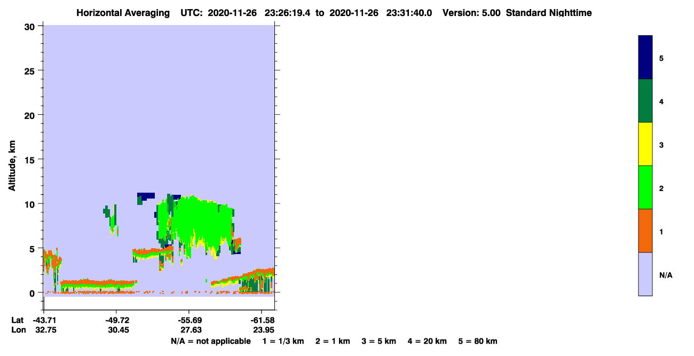
Task: Select the lavender N/A colorbar segment
Action: tap(645, 274)
